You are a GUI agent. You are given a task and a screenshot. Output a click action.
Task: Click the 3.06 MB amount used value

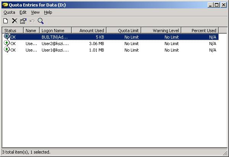[97, 44]
